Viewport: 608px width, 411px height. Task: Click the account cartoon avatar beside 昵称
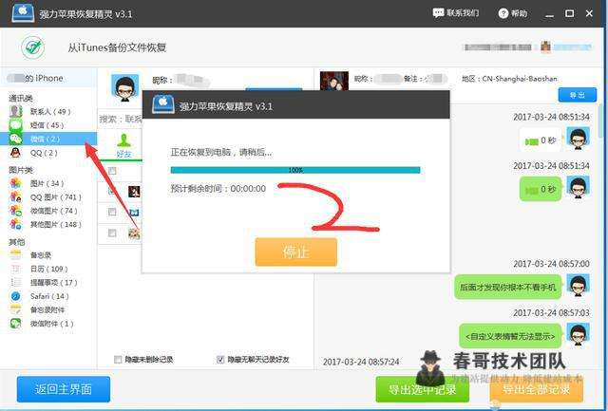click(x=124, y=88)
